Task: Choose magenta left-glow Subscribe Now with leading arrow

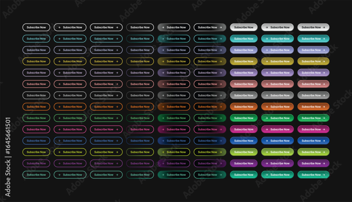Action: (174, 129)
